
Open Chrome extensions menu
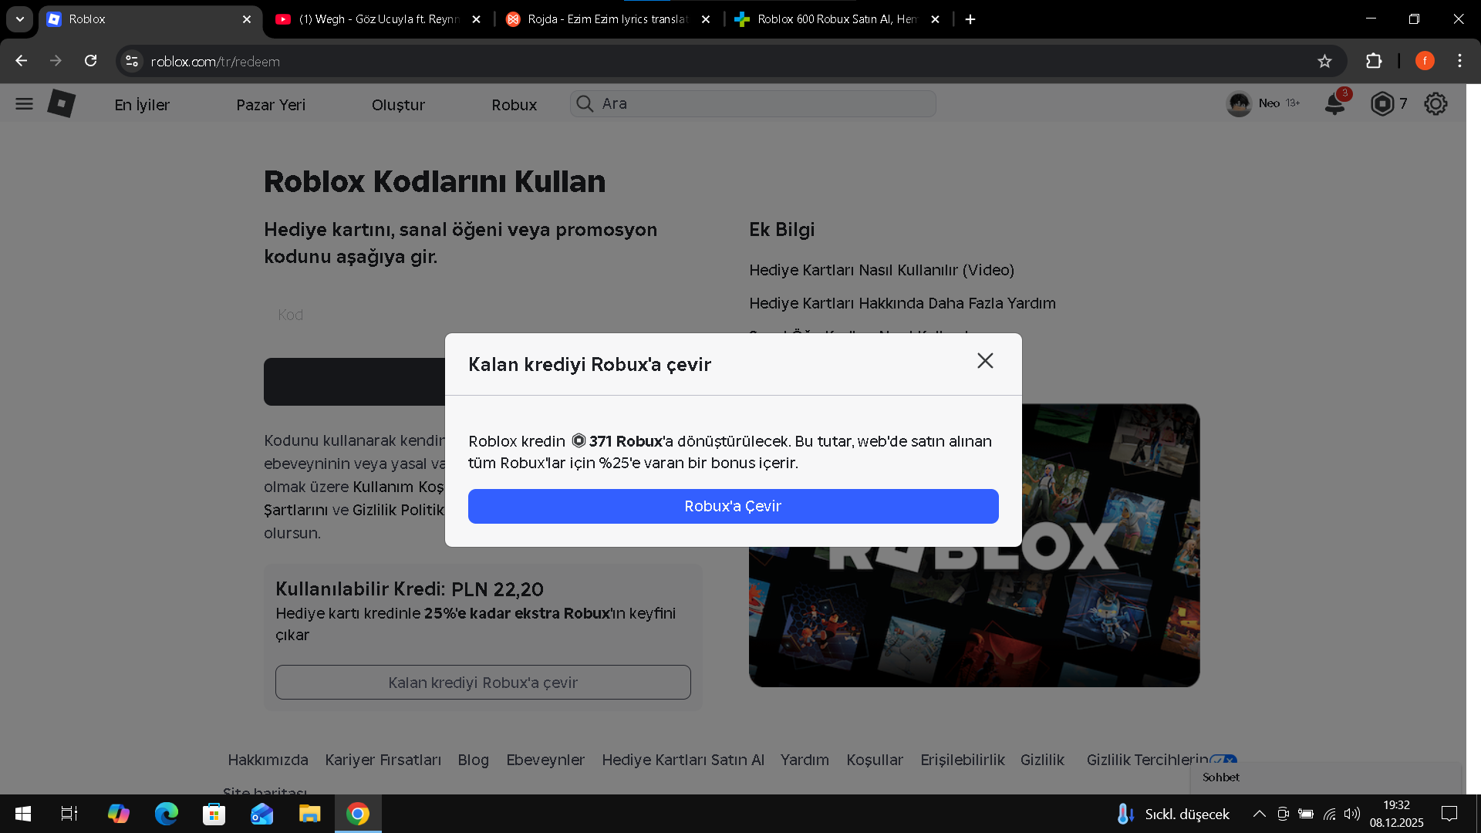(1374, 61)
